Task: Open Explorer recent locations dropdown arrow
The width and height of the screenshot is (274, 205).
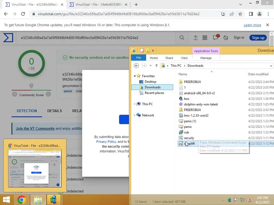Action: pos(150,66)
